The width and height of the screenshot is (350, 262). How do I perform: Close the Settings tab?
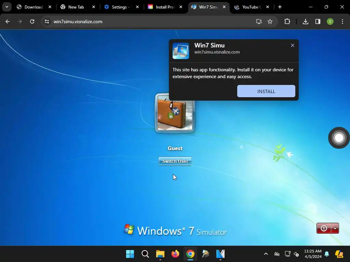click(x=137, y=7)
